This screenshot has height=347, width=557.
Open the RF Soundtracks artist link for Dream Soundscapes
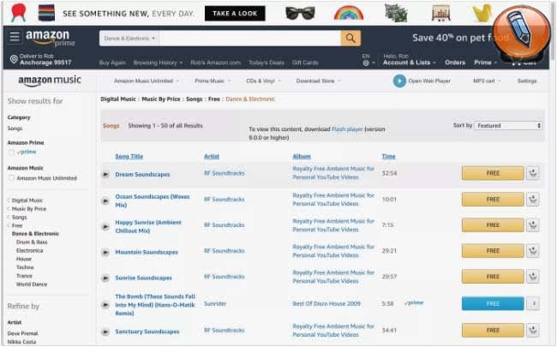click(x=225, y=173)
